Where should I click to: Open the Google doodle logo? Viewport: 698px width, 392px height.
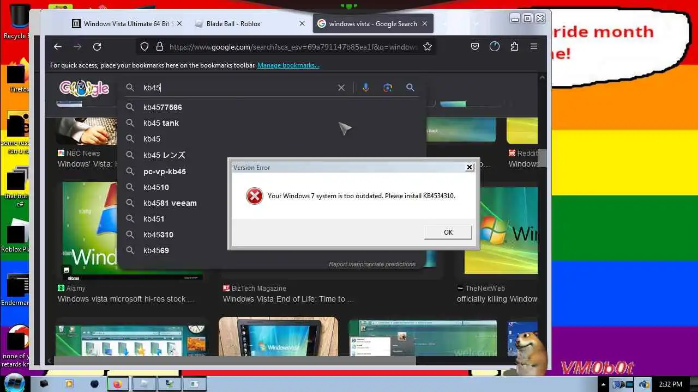[x=84, y=88]
